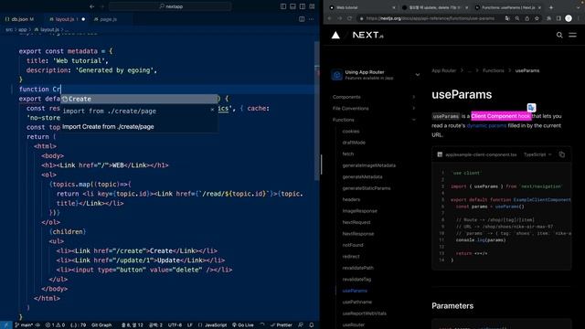The width and height of the screenshot is (585, 329).
Task: Bookmark this page with the star icon
Action: coord(537,18)
